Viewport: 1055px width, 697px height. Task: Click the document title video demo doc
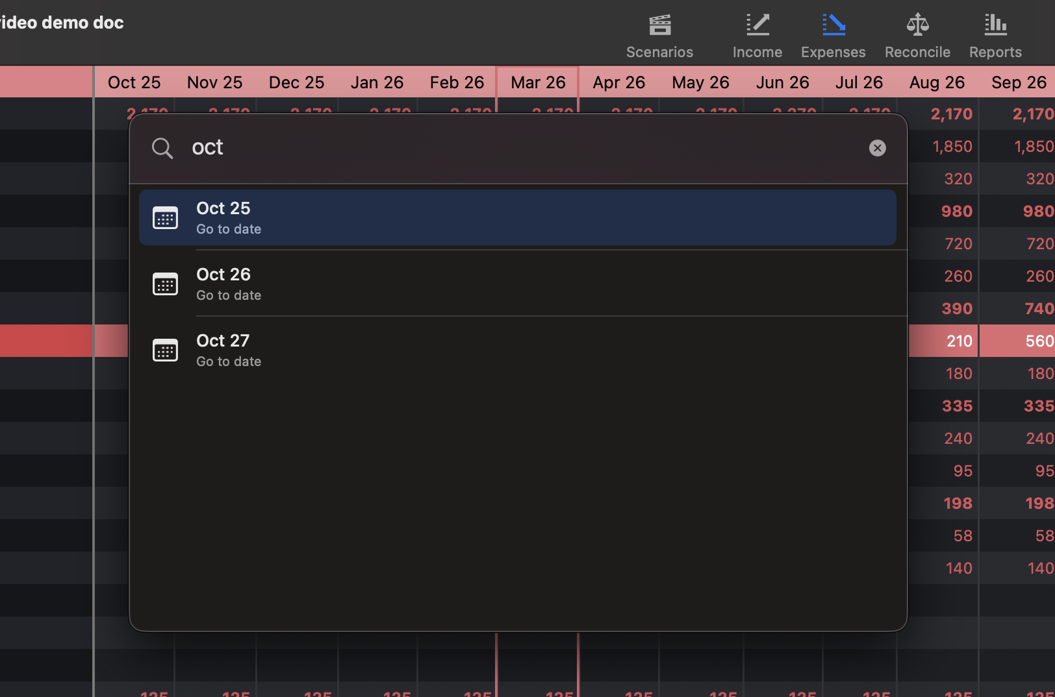click(x=62, y=22)
